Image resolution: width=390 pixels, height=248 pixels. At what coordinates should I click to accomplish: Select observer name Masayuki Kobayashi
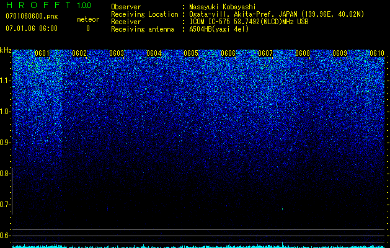[x=223, y=7]
